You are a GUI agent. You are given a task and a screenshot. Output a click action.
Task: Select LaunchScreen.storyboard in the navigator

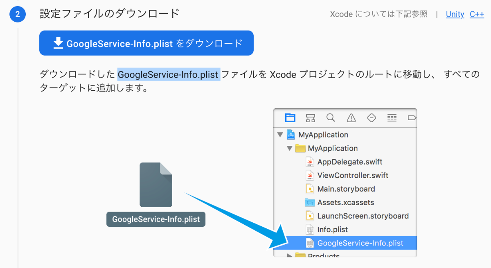[345, 215]
